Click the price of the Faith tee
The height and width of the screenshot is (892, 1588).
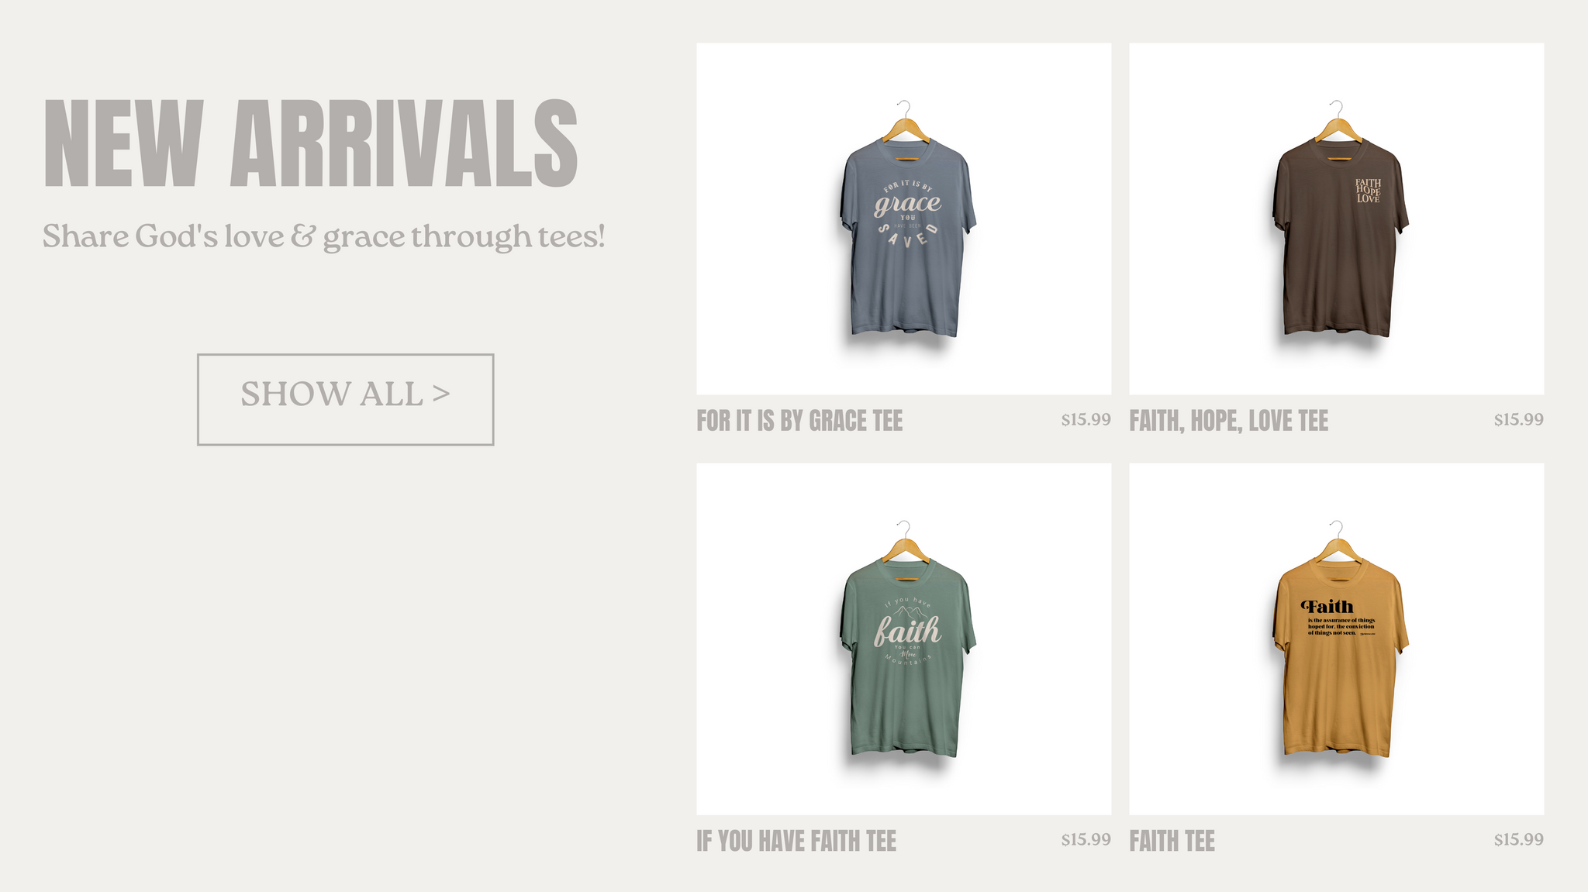click(1518, 839)
